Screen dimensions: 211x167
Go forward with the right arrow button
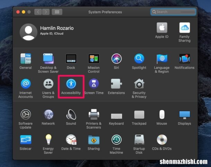click(x=46, y=12)
